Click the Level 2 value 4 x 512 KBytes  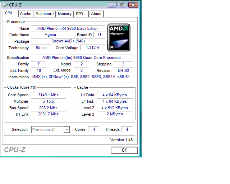pyautogui.click(x=115, y=108)
